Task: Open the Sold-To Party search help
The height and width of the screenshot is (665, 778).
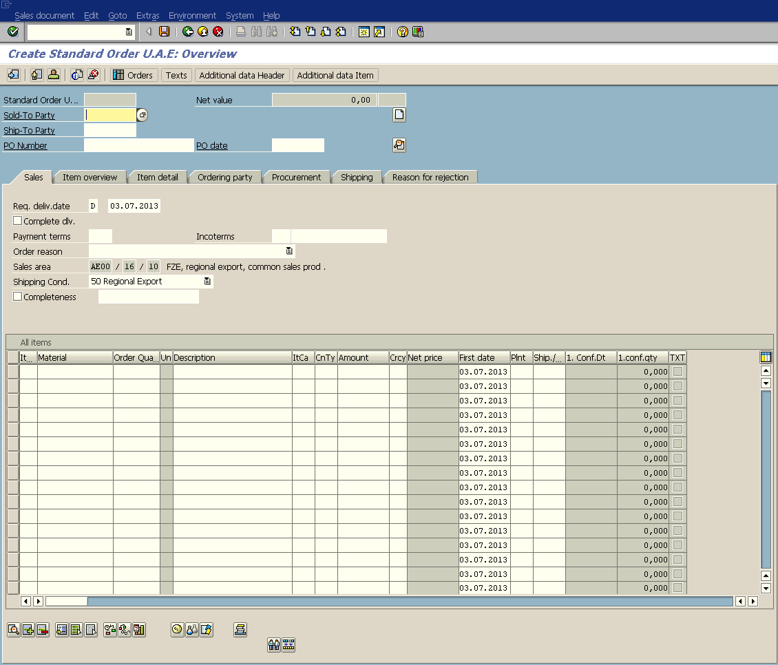Action: click(x=142, y=115)
